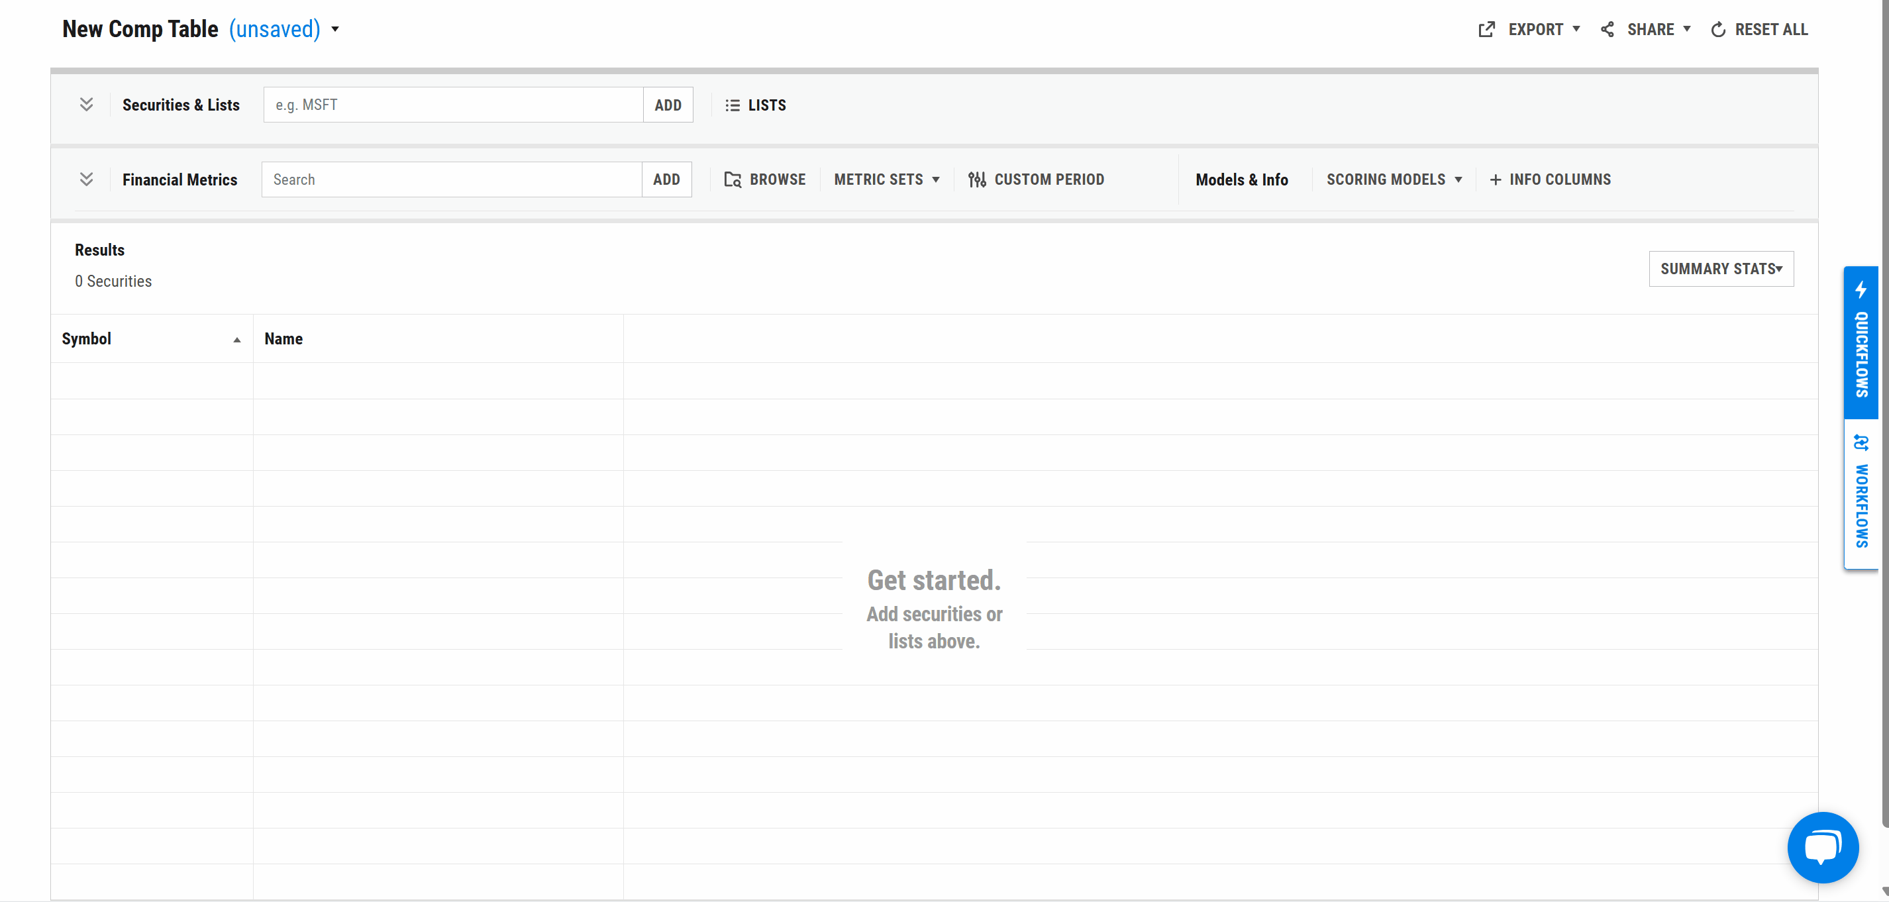Click the plus icon beside Info Columns
This screenshot has width=1889, height=902.
1495,179
